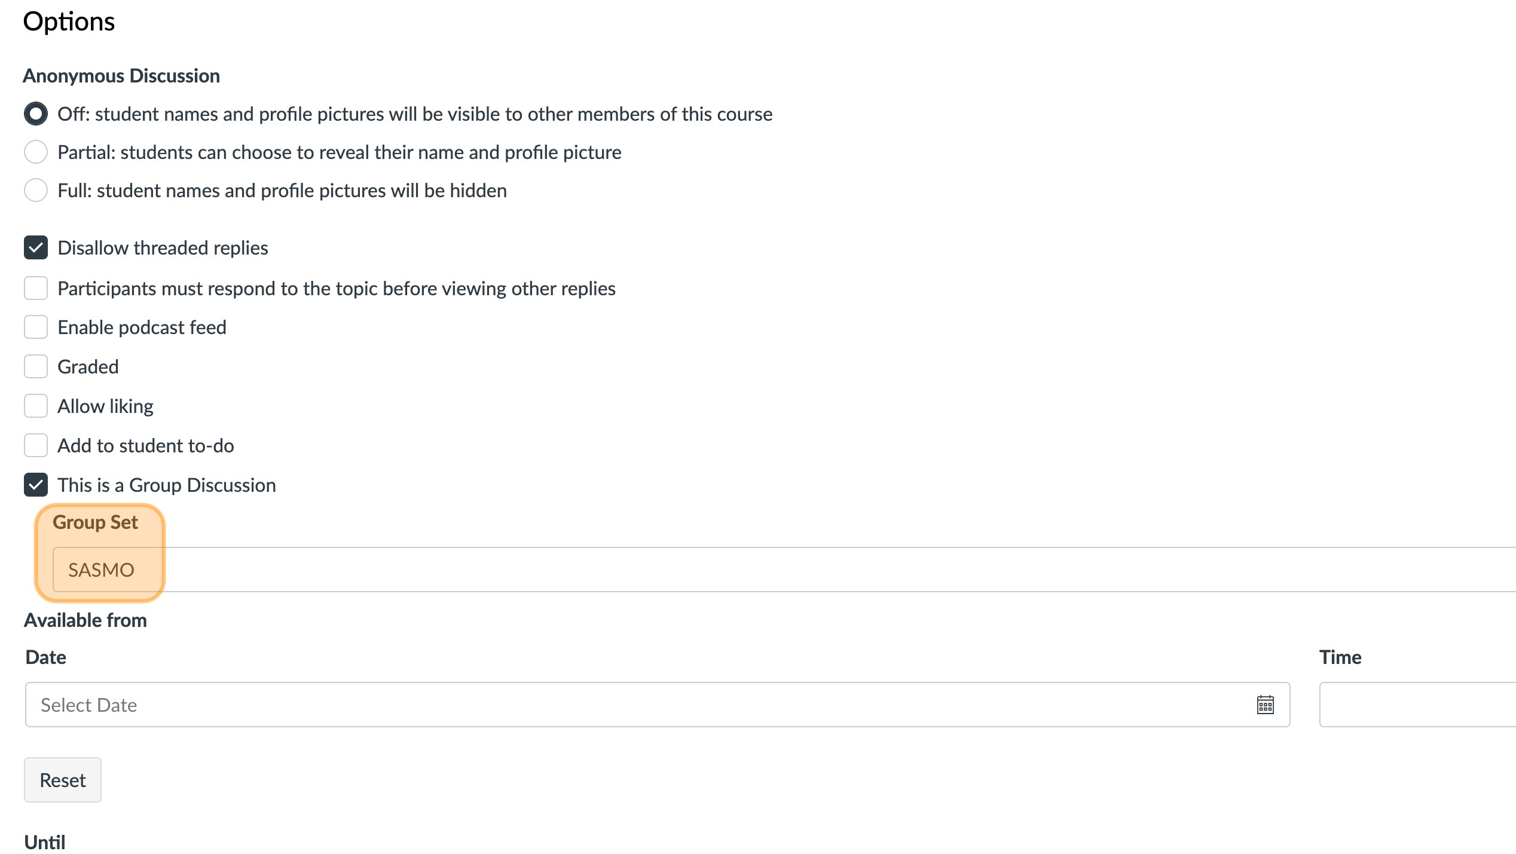Image resolution: width=1516 pixels, height=854 pixels.
Task: Check Add to student to-do
Action: click(x=36, y=445)
